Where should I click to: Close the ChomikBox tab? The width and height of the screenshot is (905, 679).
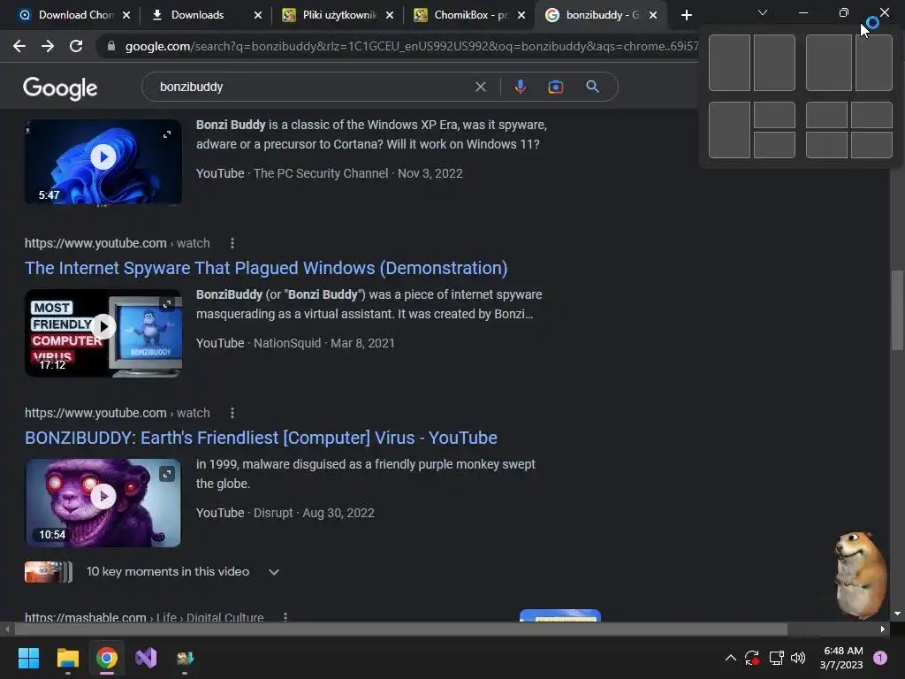pyautogui.click(x=521, y=15)
